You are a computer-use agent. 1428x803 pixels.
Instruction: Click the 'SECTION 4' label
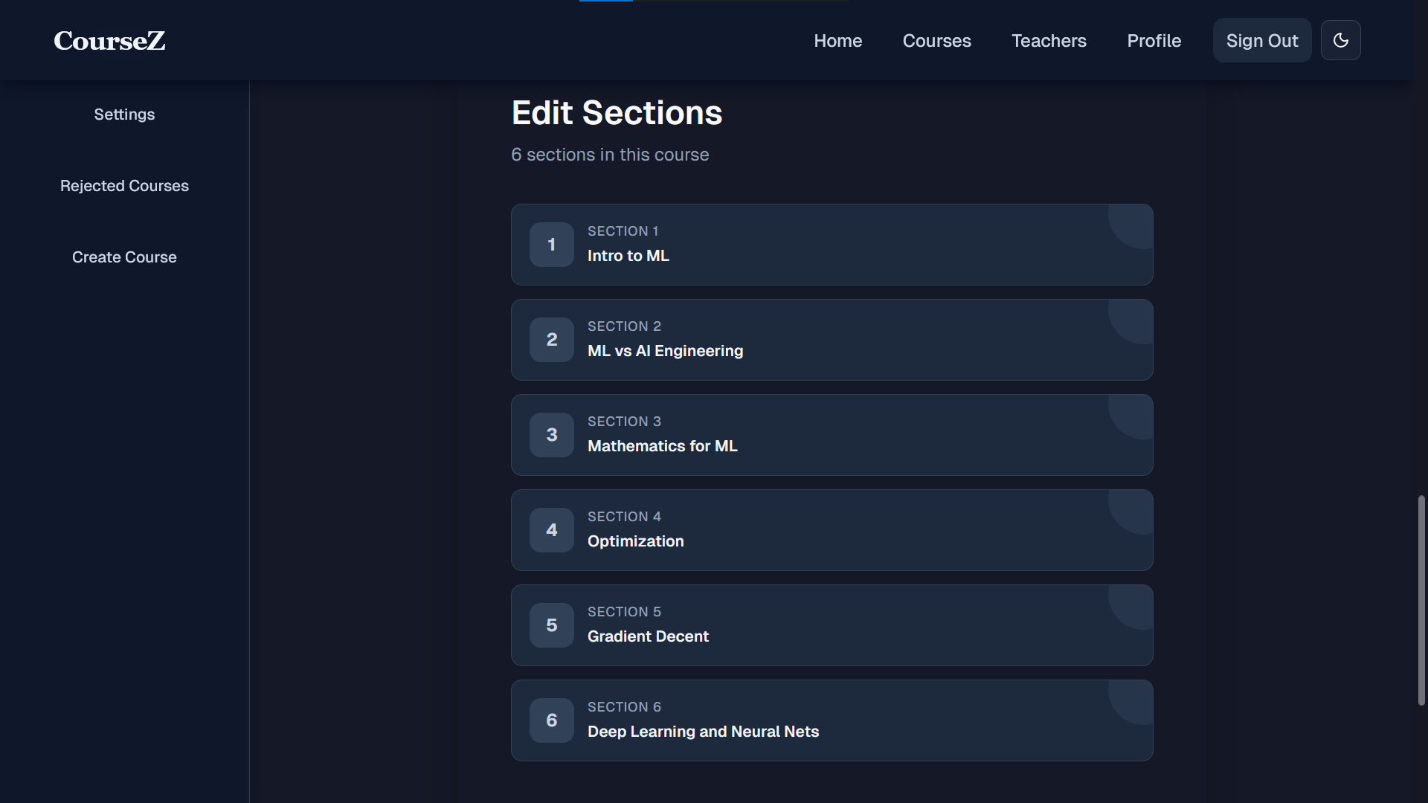coord(624,517)
